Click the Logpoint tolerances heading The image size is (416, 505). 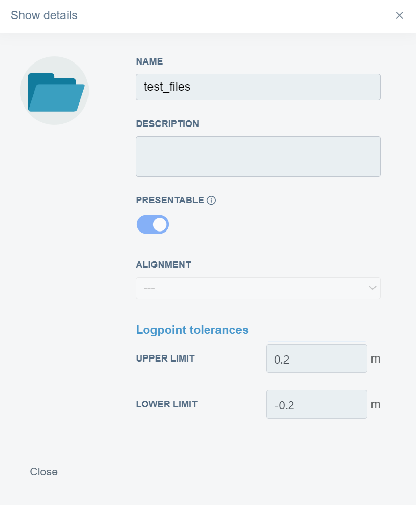192,330
